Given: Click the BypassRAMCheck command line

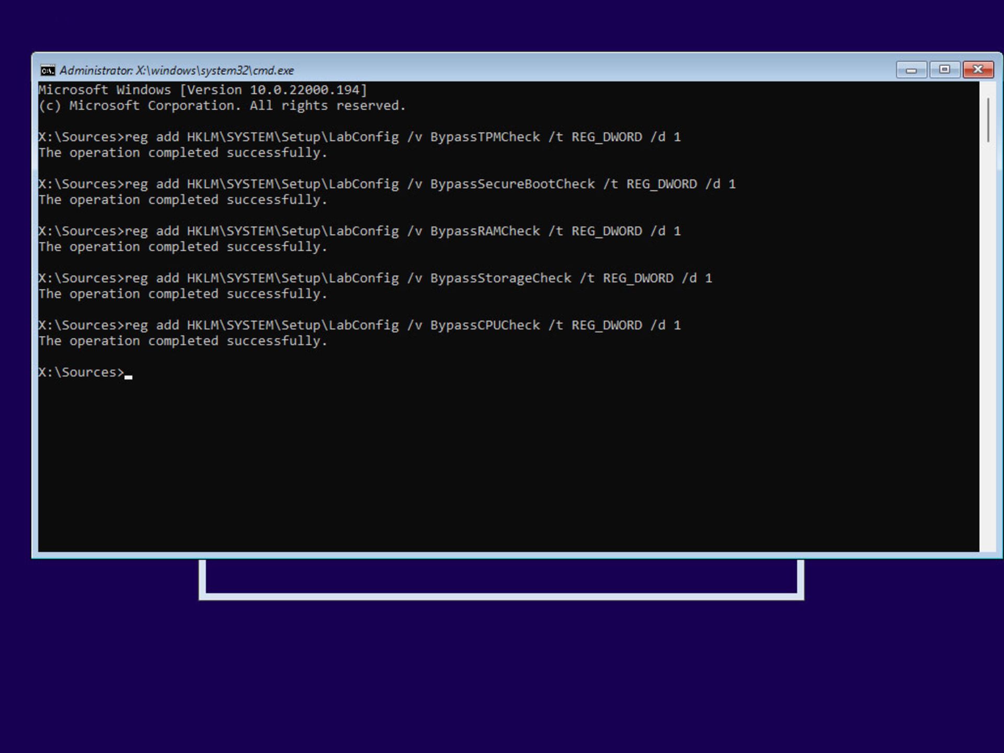Looking at the screenshot, I should click(x=360, y=231).
